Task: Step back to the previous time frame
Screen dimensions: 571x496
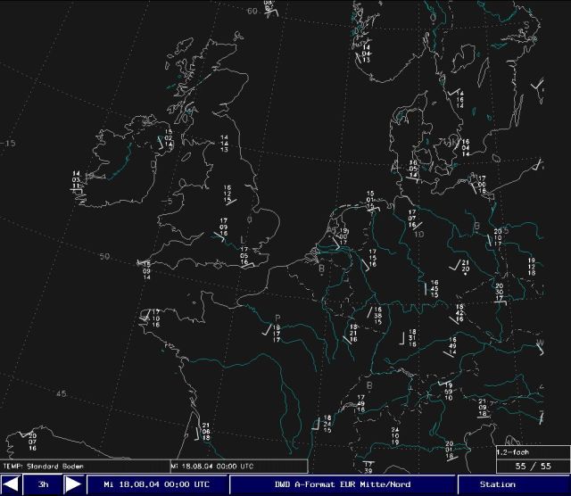Action: pyautogui.click(x=12, y=484)
